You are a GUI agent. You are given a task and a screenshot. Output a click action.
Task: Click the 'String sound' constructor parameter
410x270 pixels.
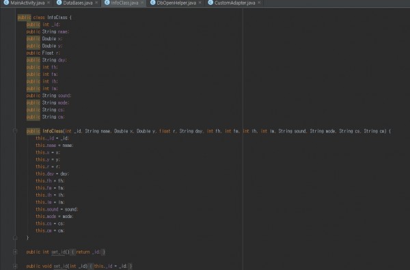(x=292, y=131)
